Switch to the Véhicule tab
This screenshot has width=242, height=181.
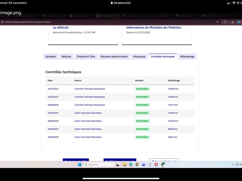[x=66, y=56]
